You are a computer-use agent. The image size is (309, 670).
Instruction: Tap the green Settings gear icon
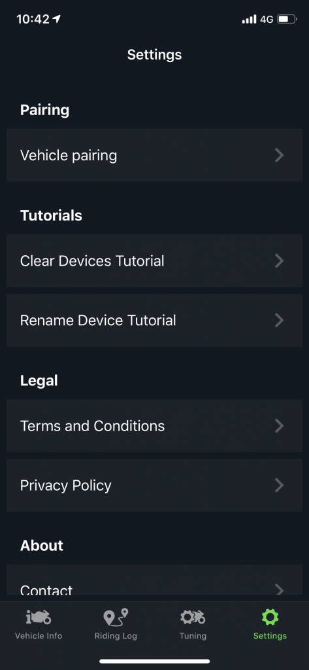tap(270, 617)
